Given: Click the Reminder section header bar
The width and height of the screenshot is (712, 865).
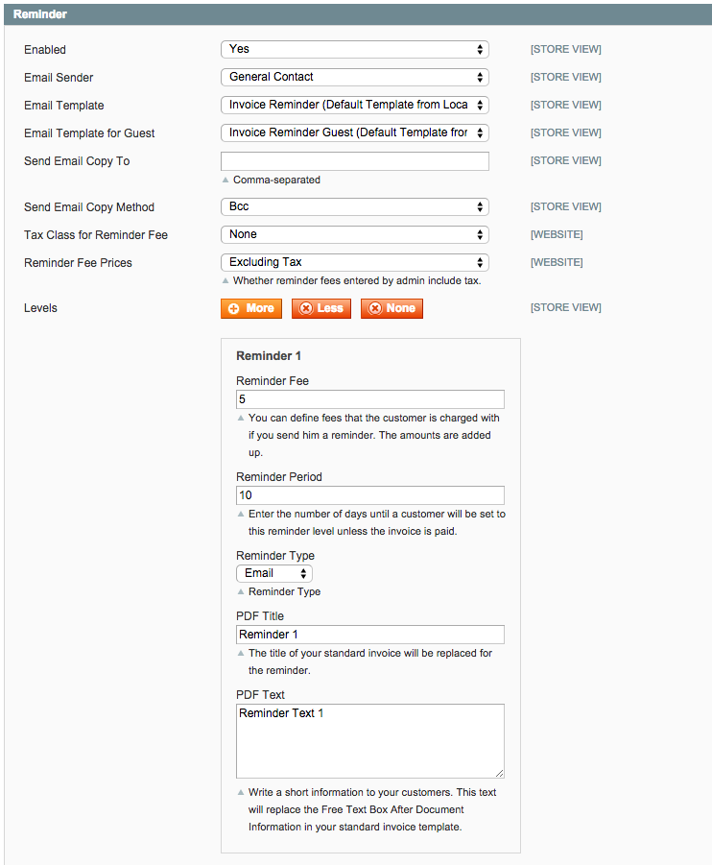Looking at the screenshot, I should (x=356, y=14).
